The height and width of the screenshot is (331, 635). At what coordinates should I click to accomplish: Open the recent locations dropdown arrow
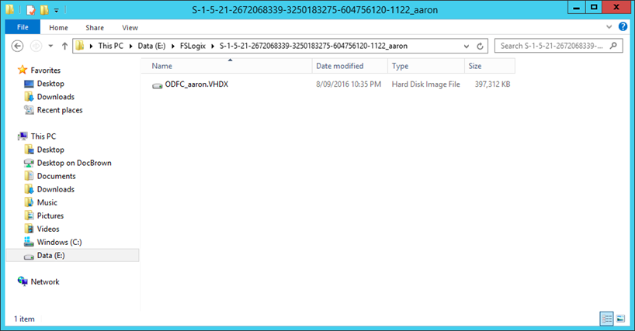pos(50,46)
